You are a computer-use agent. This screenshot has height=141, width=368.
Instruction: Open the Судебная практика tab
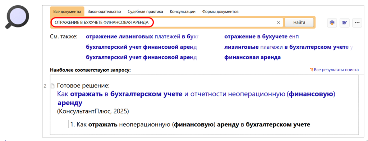145,11
